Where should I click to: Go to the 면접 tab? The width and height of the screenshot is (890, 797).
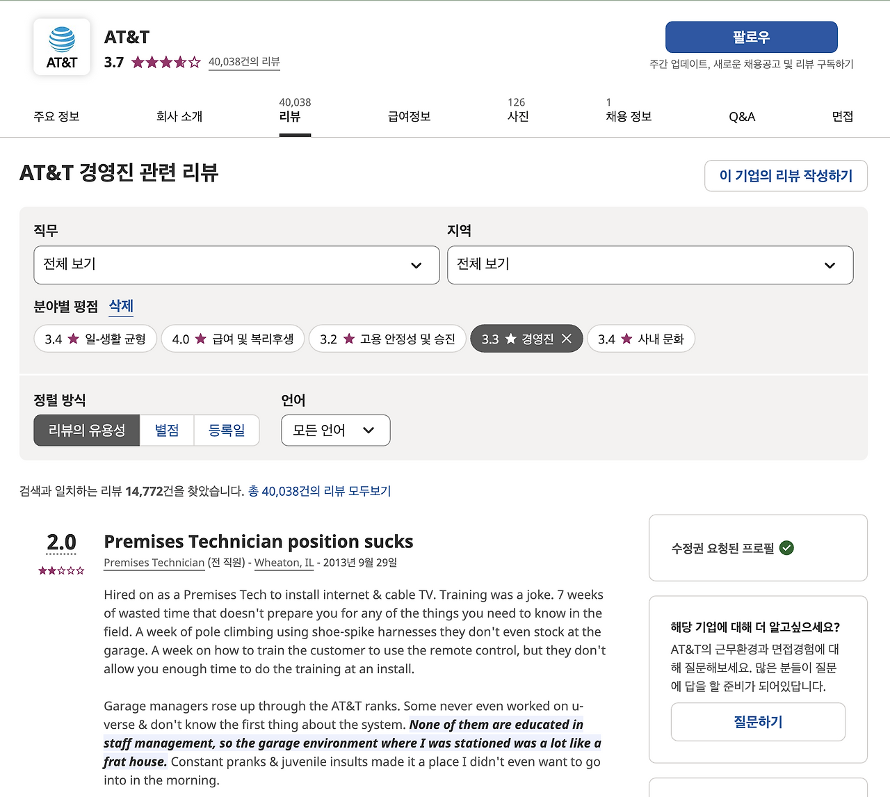[x=843, y=116]
